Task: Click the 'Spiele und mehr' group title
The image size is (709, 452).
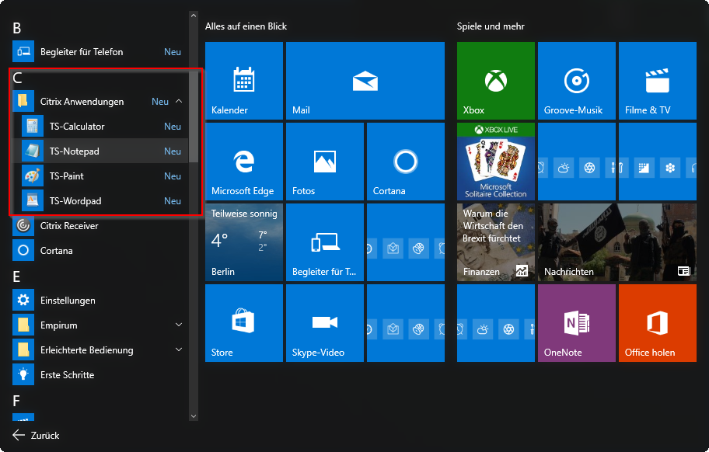Action: (491, 26)
